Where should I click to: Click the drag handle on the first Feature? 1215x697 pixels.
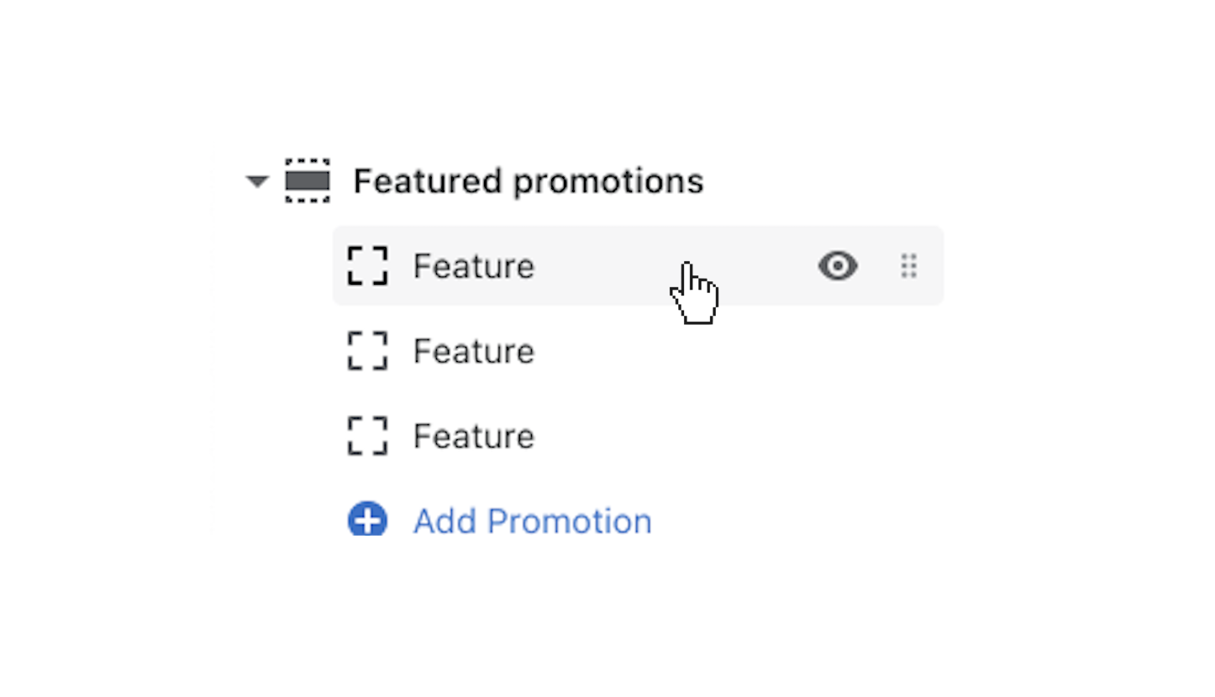point(908,266)
